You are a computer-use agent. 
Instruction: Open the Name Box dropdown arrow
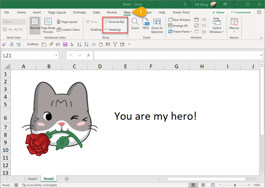click(x=56, y=55)
